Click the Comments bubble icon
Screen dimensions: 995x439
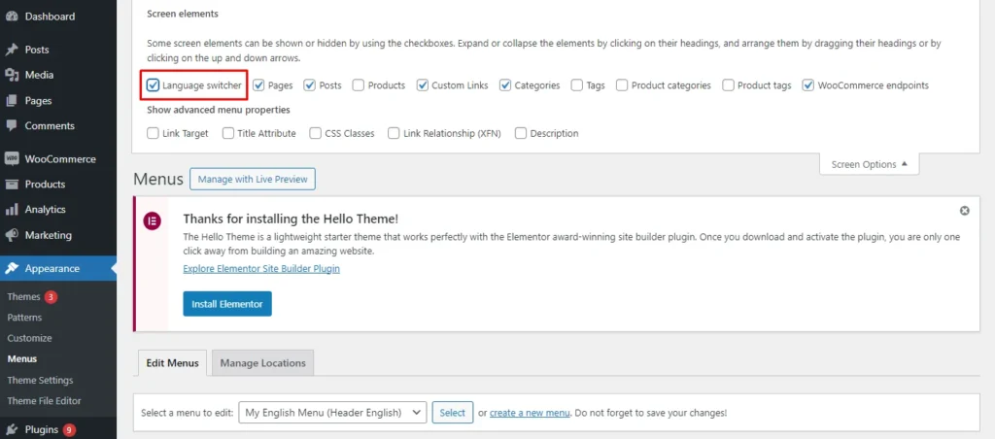pos(12,125)
